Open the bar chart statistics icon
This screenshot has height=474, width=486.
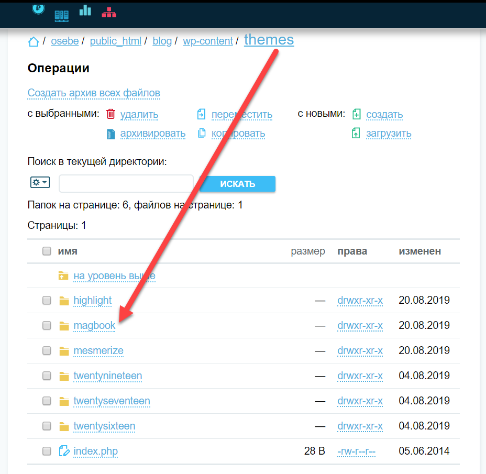85,10
